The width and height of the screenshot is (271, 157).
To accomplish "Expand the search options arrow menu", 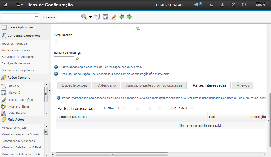I will point(90,17).
